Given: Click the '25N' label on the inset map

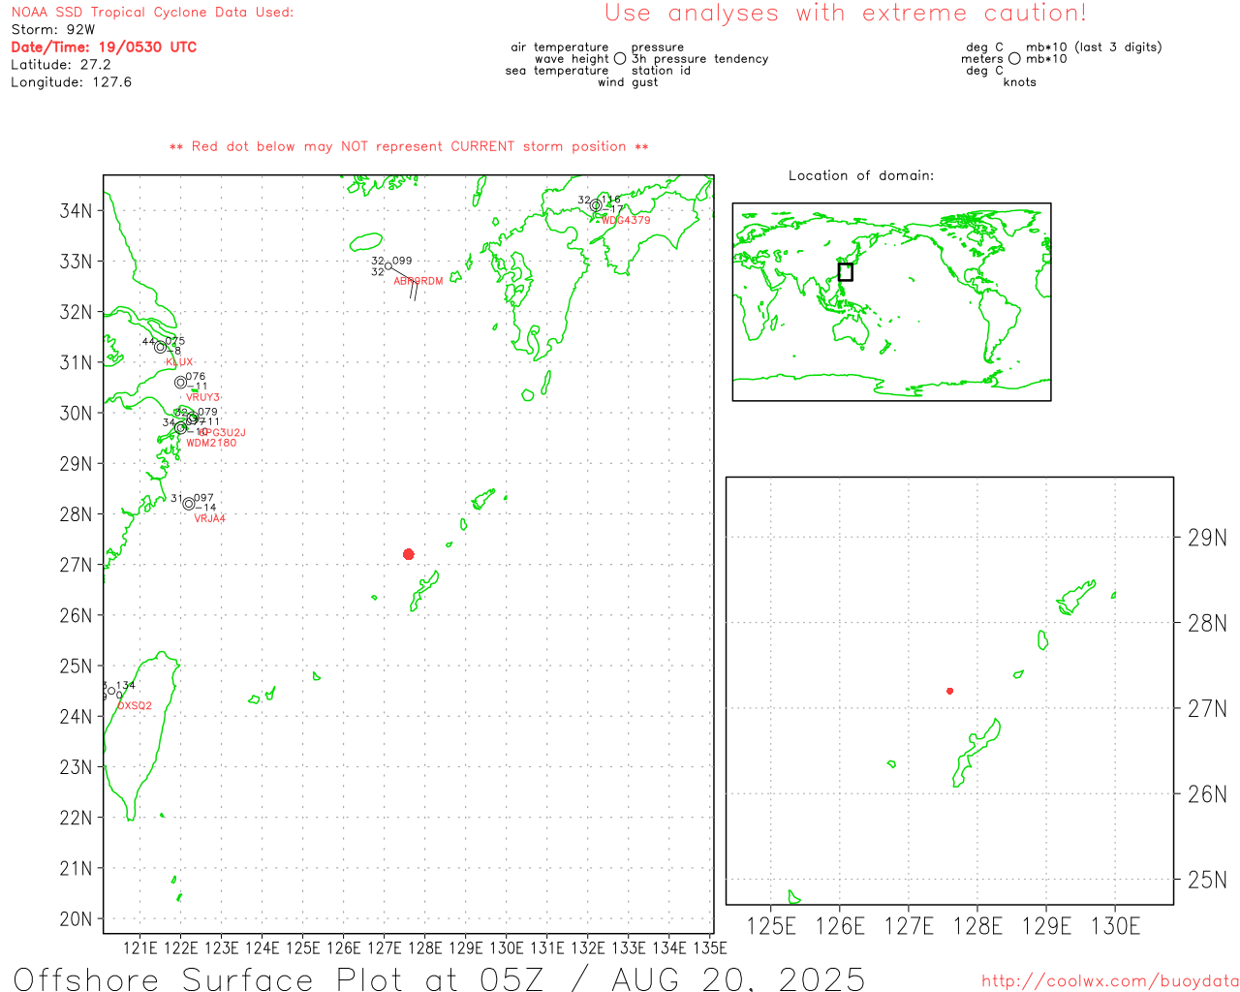Looking at the screenshot, I should pos(1207,880).
